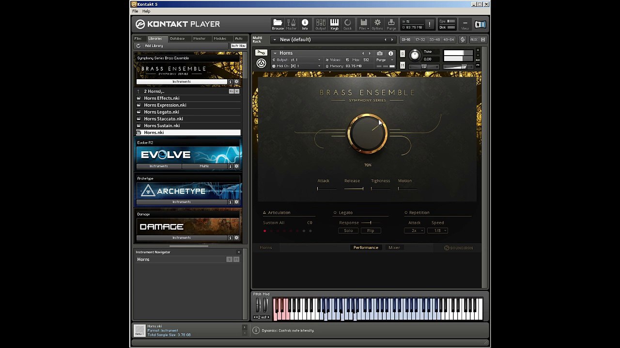
Task: Show Horns instrument info icon
Action: pos(391,53)
